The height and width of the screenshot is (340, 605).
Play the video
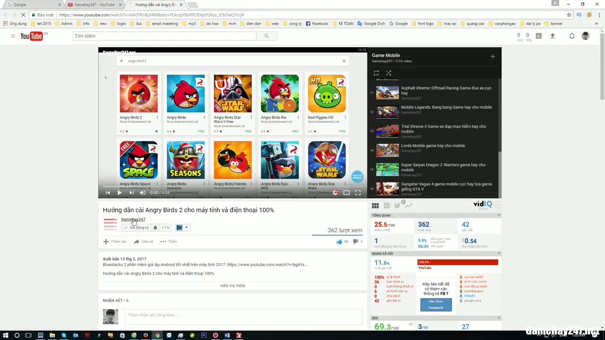[x=119, y=193]
